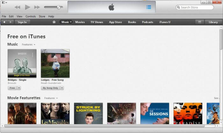Viewport: 223px width, 133px height.
Task: Open the Ledges - Free Song album cover
Action: pyautogui.click(x=55, y=63)
